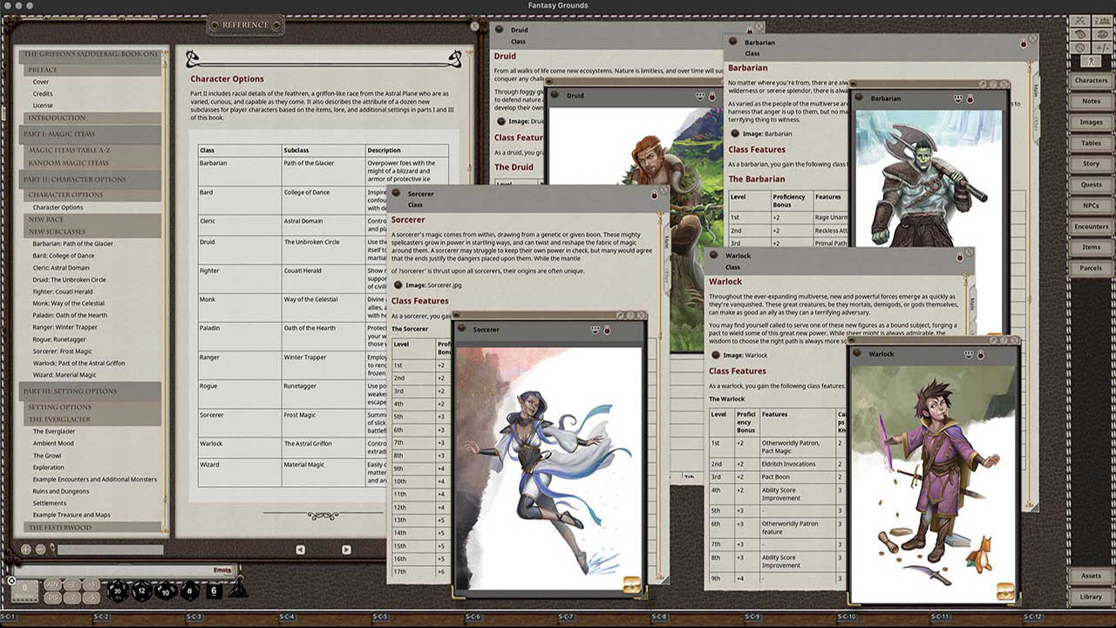This screenshot has width=1116, height=628.
Task: Roll the six-sided die
Action: 214,590
